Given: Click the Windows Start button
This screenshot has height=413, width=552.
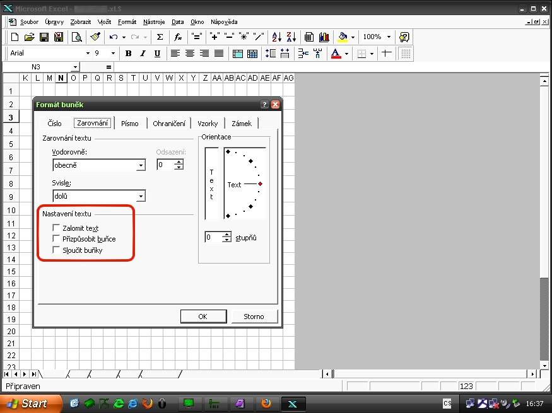Looking at the screenshot, I should [30, 404].
